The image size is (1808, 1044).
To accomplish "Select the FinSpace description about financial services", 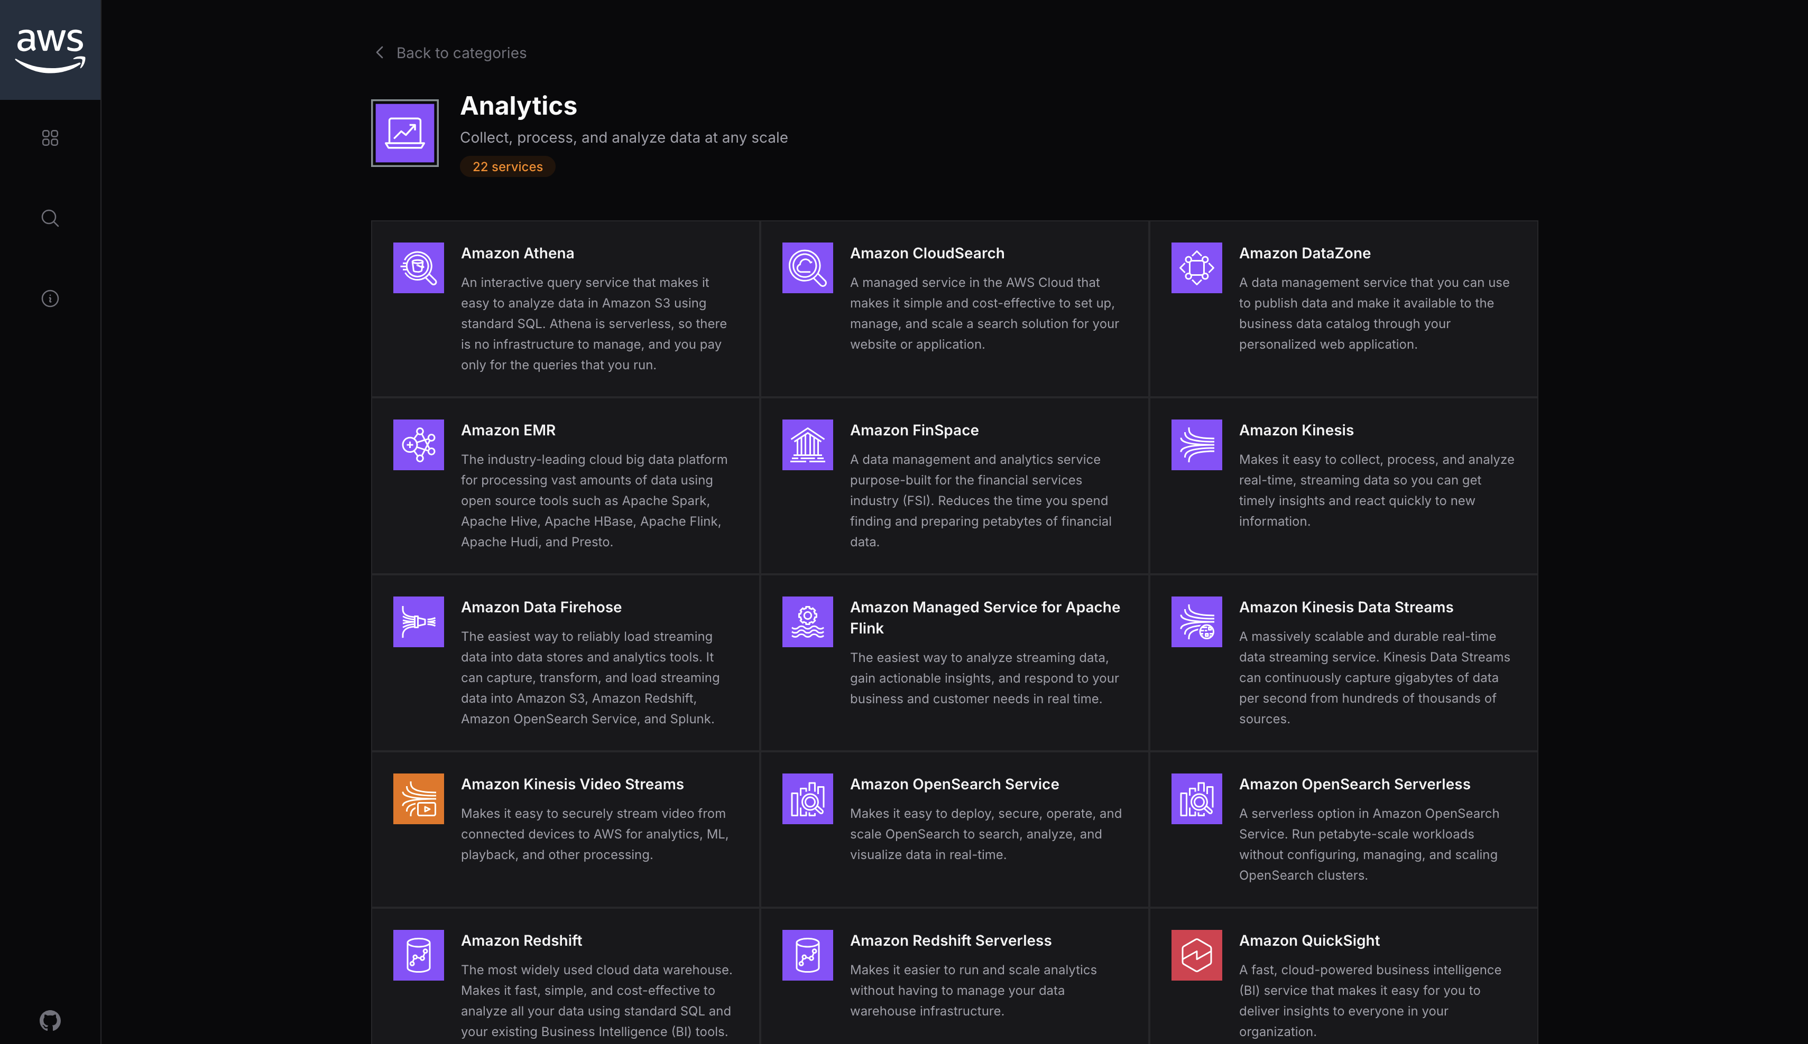I will point(981,500).
